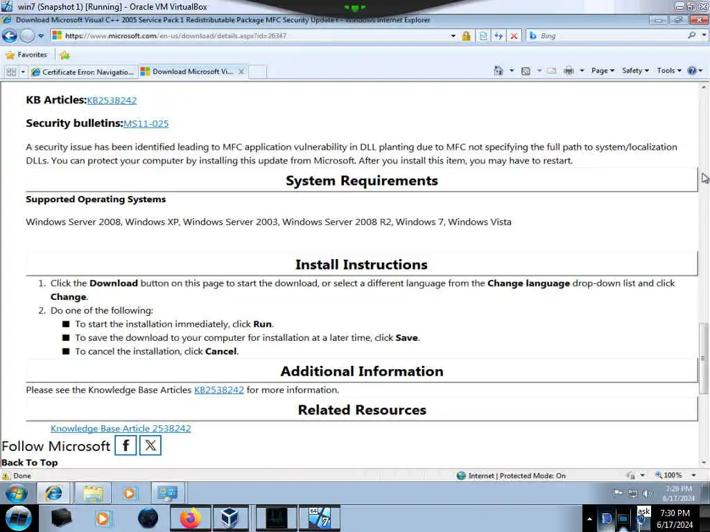Click scrollbar up arrow of the page
Viewport: 710px width, 532px height.
(704, 87)
